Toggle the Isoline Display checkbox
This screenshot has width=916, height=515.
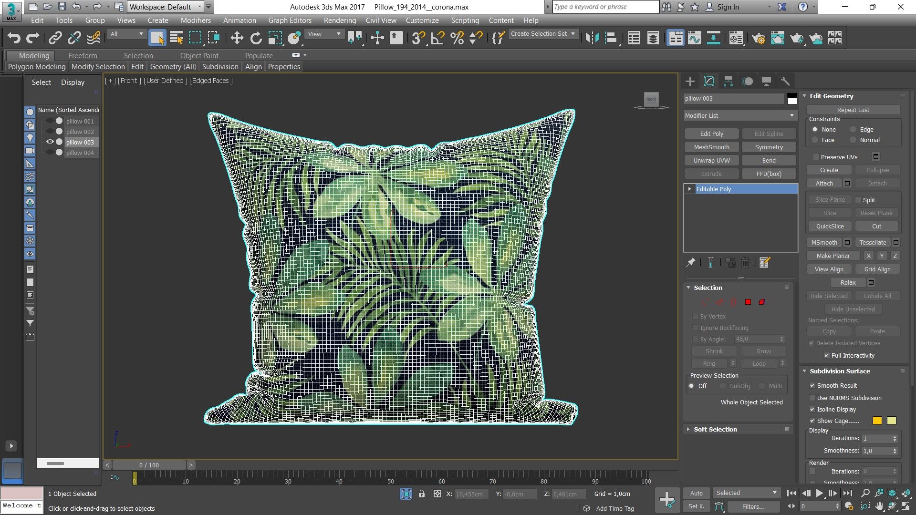[812, 409]
